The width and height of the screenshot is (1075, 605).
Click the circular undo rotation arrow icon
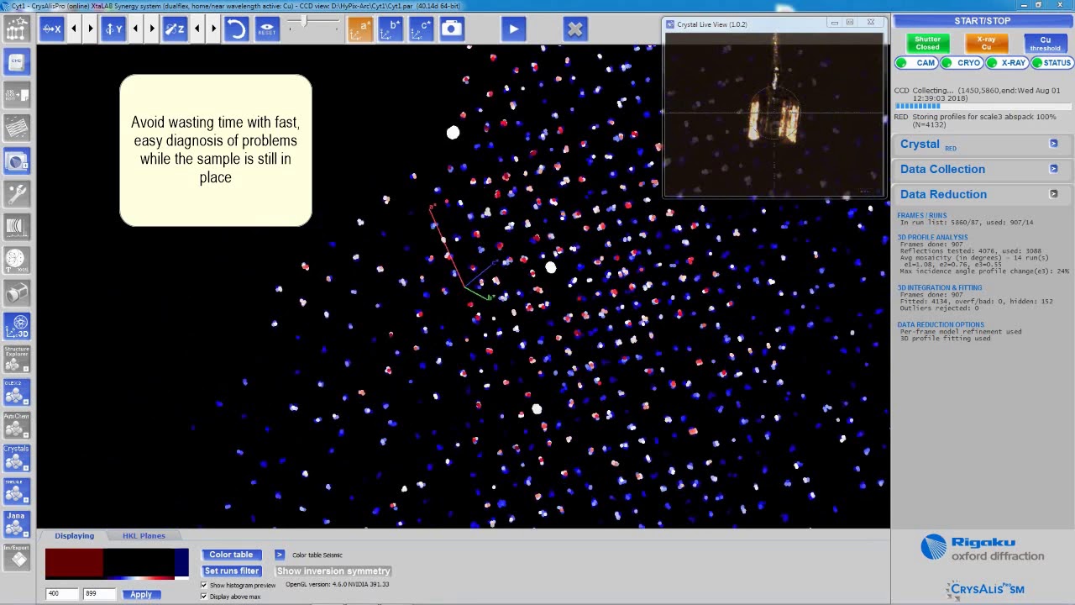(x=236, y=29)
